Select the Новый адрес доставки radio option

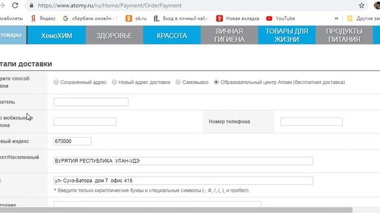[x=114, y=82]
